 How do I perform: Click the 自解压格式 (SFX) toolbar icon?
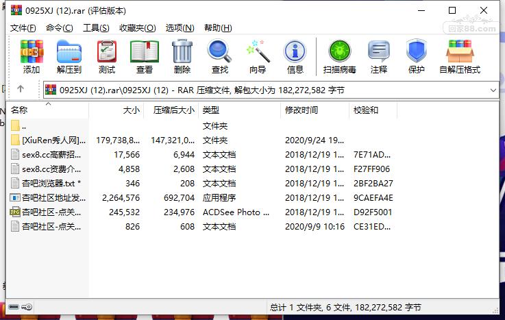tap(460, 51)
